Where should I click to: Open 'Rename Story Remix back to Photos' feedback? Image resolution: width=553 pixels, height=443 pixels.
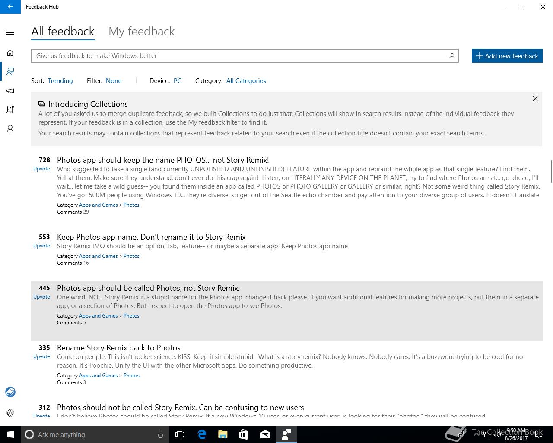tap(120, 348)
